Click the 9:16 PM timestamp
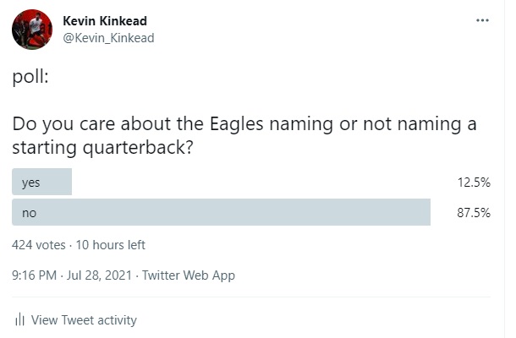The image size is (516, 338). click(34, 275)
